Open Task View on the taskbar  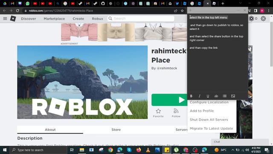pyautogui.click(x=72, y=150)
